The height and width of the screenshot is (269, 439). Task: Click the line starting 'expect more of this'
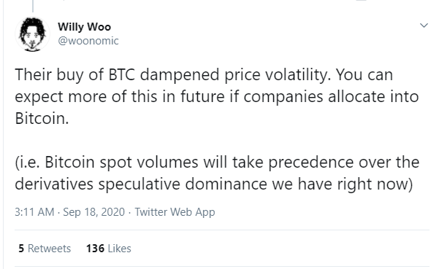[217, 97]
